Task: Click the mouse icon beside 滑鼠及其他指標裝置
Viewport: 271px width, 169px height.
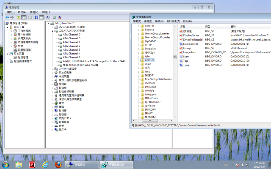Action: (56, 99)
